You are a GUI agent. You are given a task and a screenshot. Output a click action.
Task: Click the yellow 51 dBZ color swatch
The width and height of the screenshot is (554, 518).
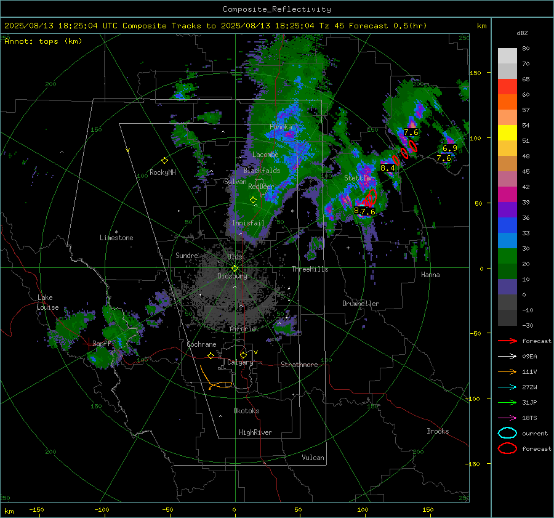click(x=507, y=132)
